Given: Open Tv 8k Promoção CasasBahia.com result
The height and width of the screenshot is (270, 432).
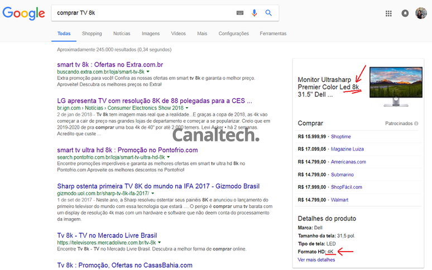Looking at the screenshot, I should coord(124,266).
